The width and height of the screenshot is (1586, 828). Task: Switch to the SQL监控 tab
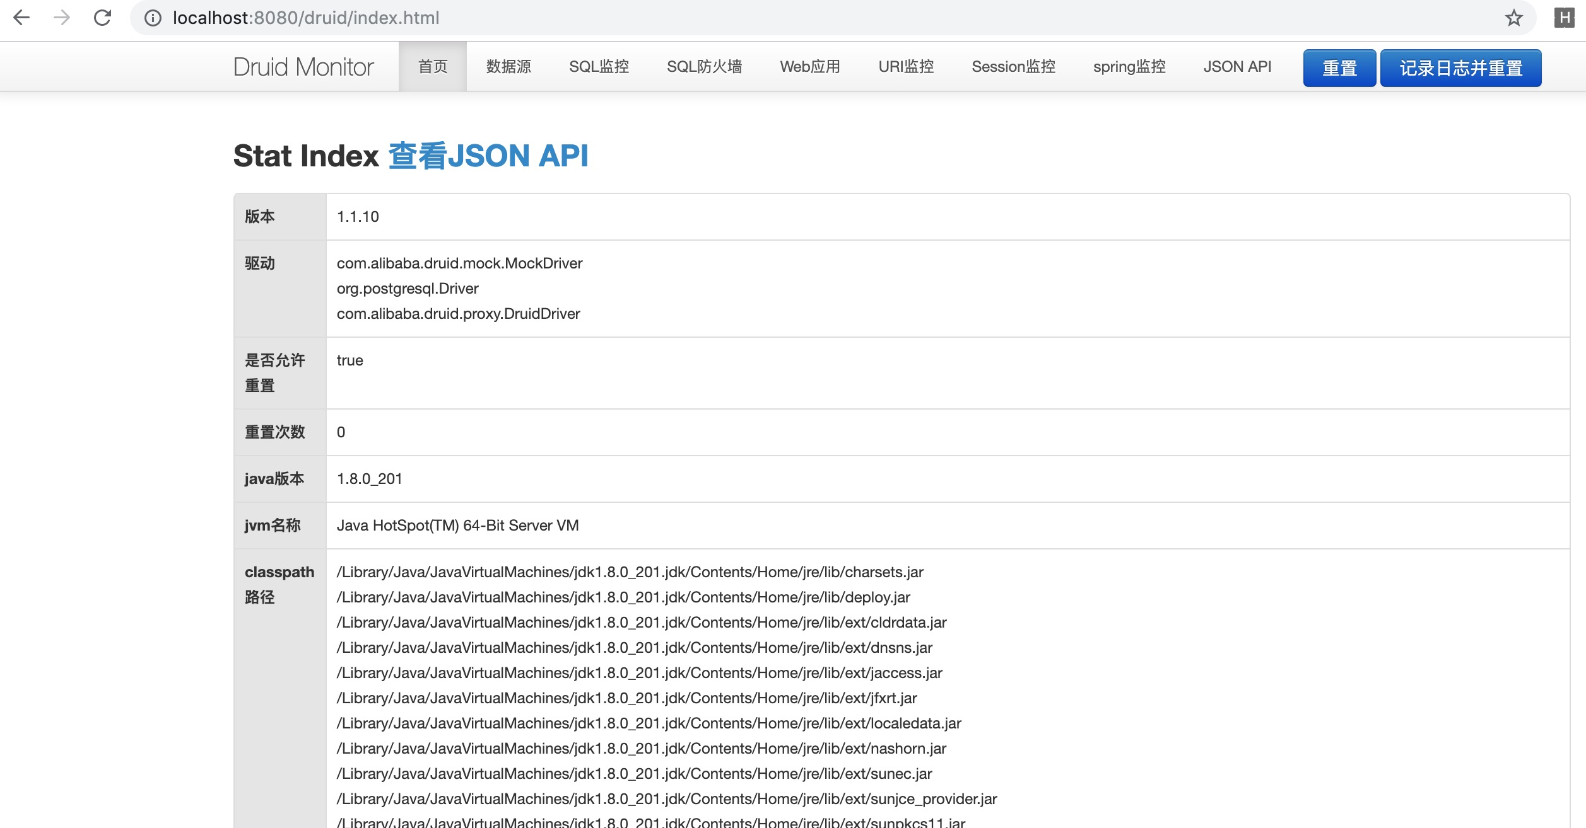[599, 67]
